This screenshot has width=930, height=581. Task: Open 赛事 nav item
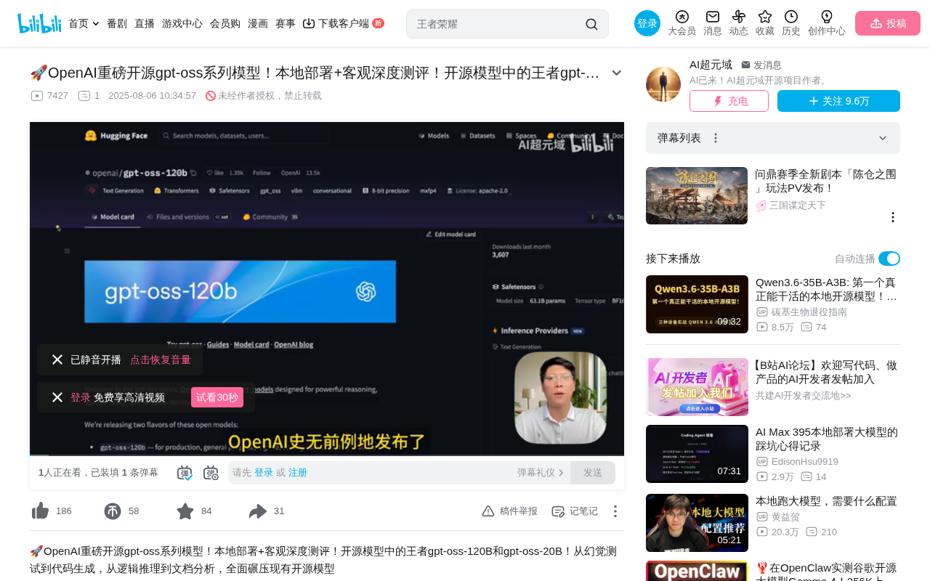[x=286, y=23]
